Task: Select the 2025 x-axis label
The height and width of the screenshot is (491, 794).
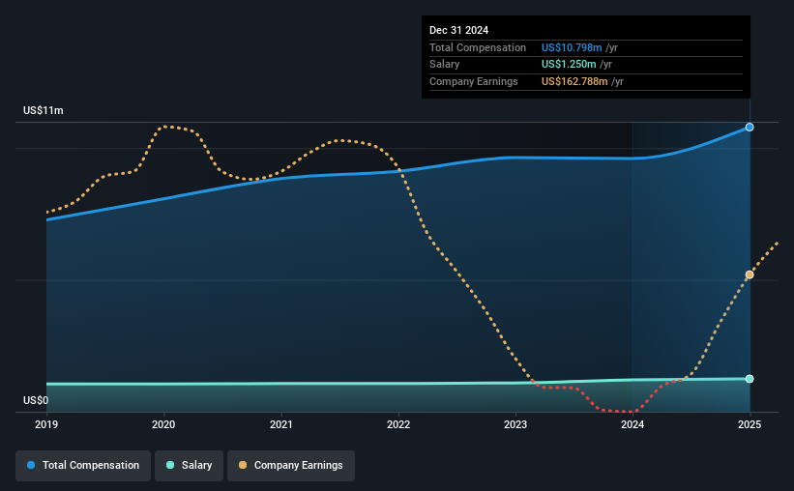Action: point(750,424)
